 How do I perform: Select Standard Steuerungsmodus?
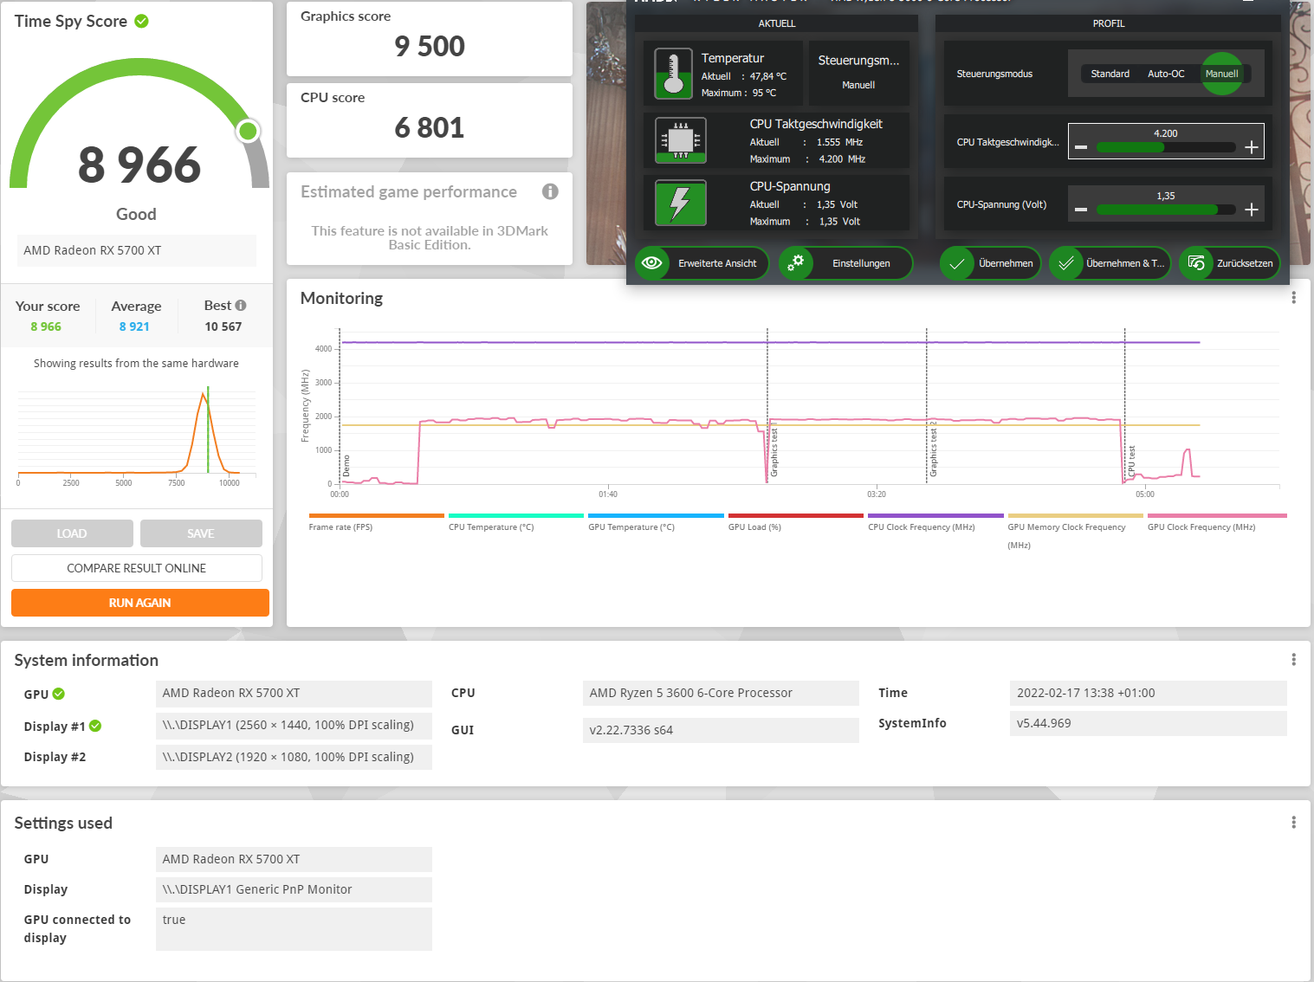(1110, 74)
